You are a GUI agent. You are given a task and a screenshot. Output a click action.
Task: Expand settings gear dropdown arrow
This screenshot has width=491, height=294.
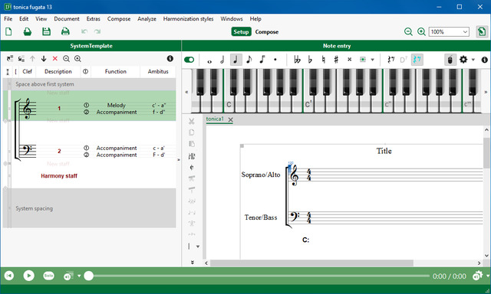(x=473, y=60)
